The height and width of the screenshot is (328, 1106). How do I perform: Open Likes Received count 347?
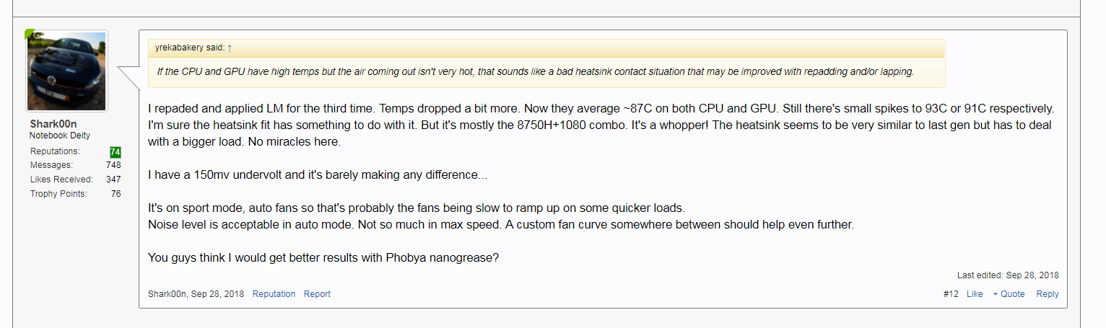[113, 179]
